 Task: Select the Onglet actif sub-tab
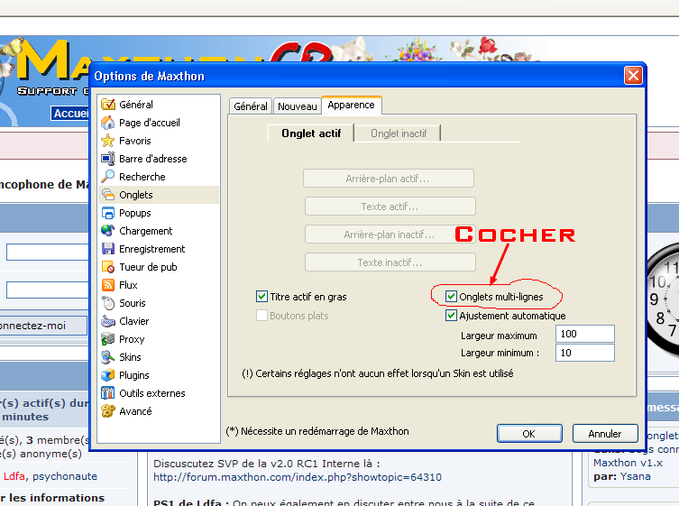click(x=311, y=133)
